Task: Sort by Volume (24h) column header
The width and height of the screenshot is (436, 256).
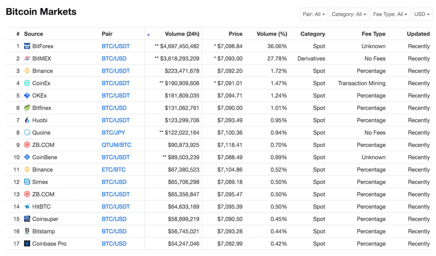Action: (x=182, y=34)
